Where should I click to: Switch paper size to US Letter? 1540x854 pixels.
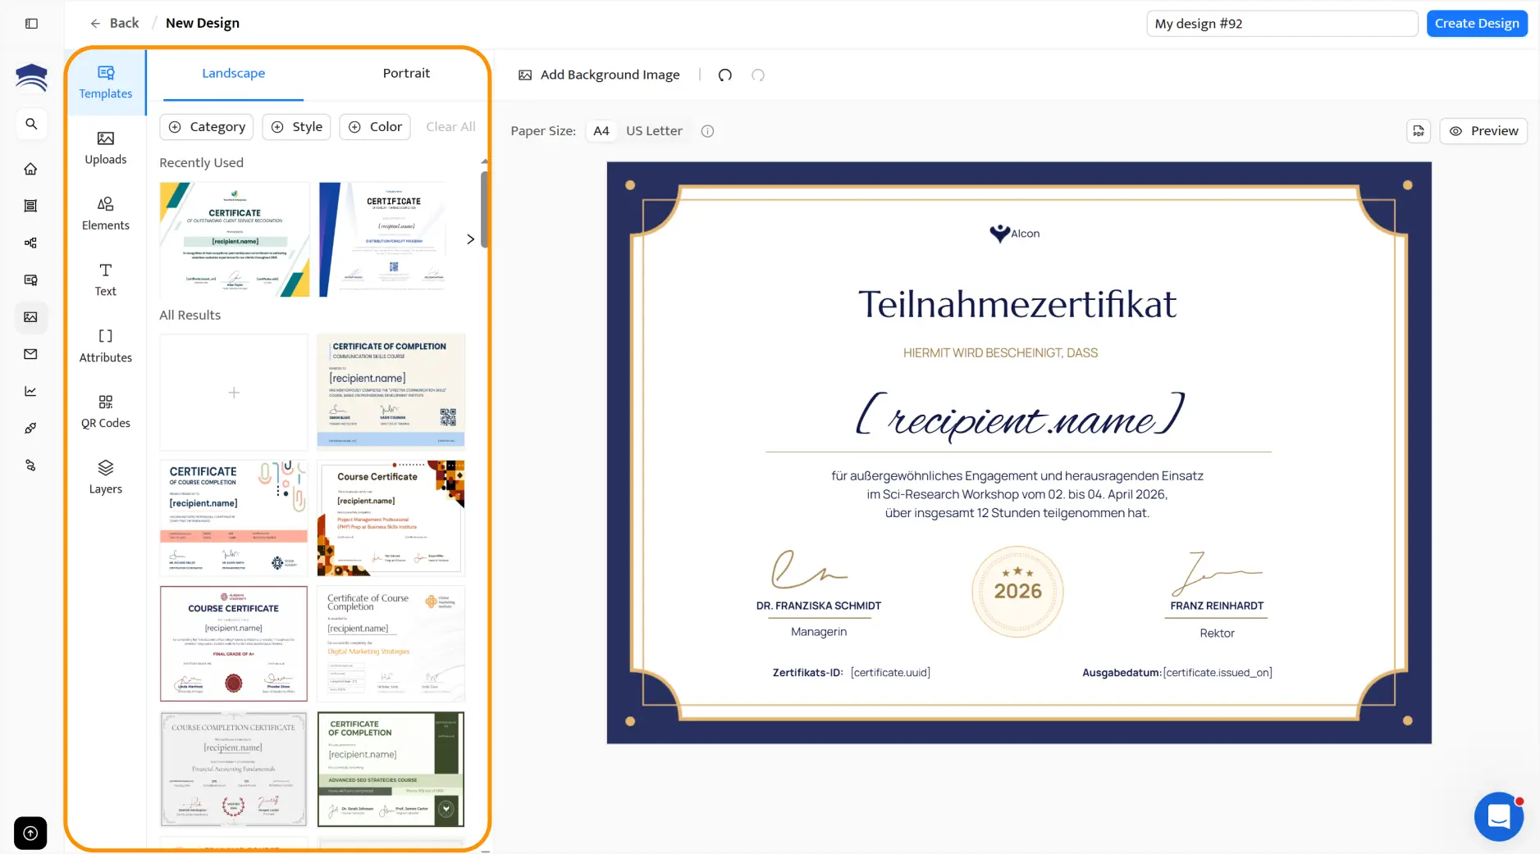coord(653,130)
